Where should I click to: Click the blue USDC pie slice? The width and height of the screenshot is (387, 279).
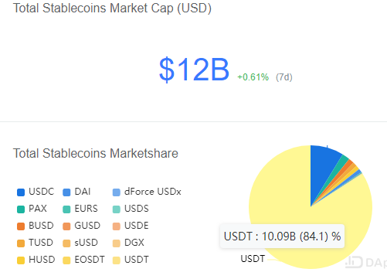[321, 168]
